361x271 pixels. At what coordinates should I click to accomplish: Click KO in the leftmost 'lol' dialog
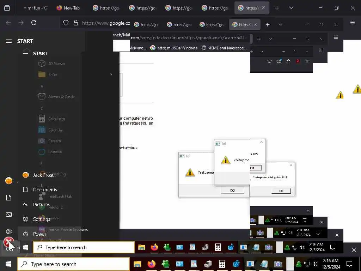[x=232, y=190]
